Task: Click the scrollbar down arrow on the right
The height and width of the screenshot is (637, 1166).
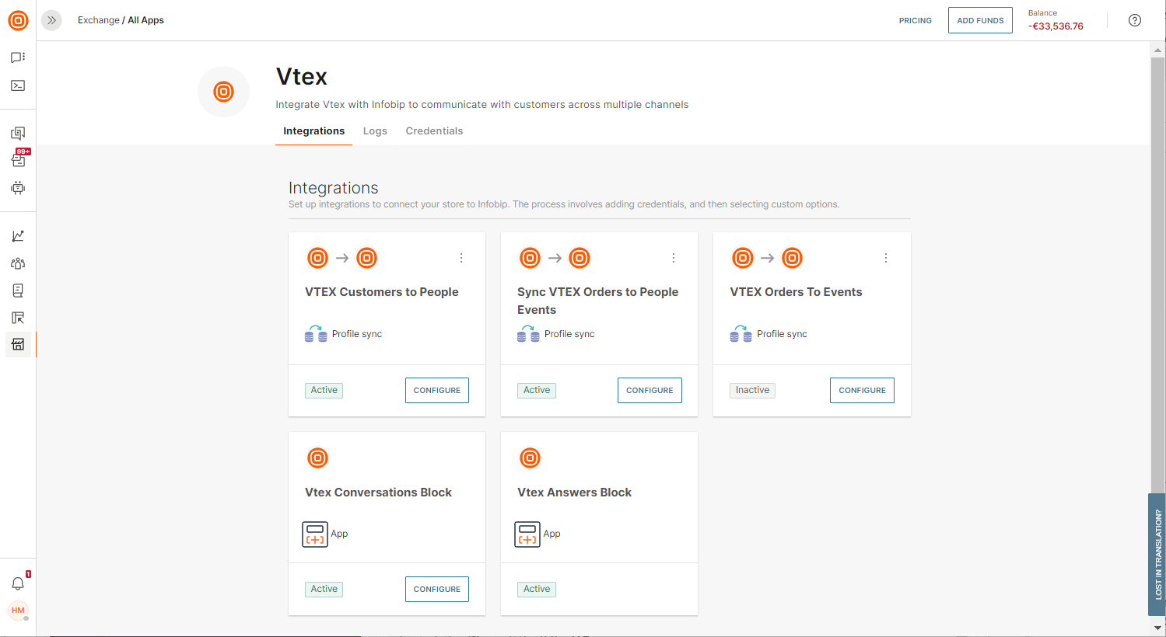Action: (1157, 627)
